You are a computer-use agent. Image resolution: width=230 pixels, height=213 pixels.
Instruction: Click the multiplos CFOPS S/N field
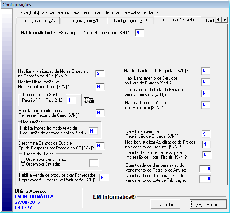click(139, 33)
